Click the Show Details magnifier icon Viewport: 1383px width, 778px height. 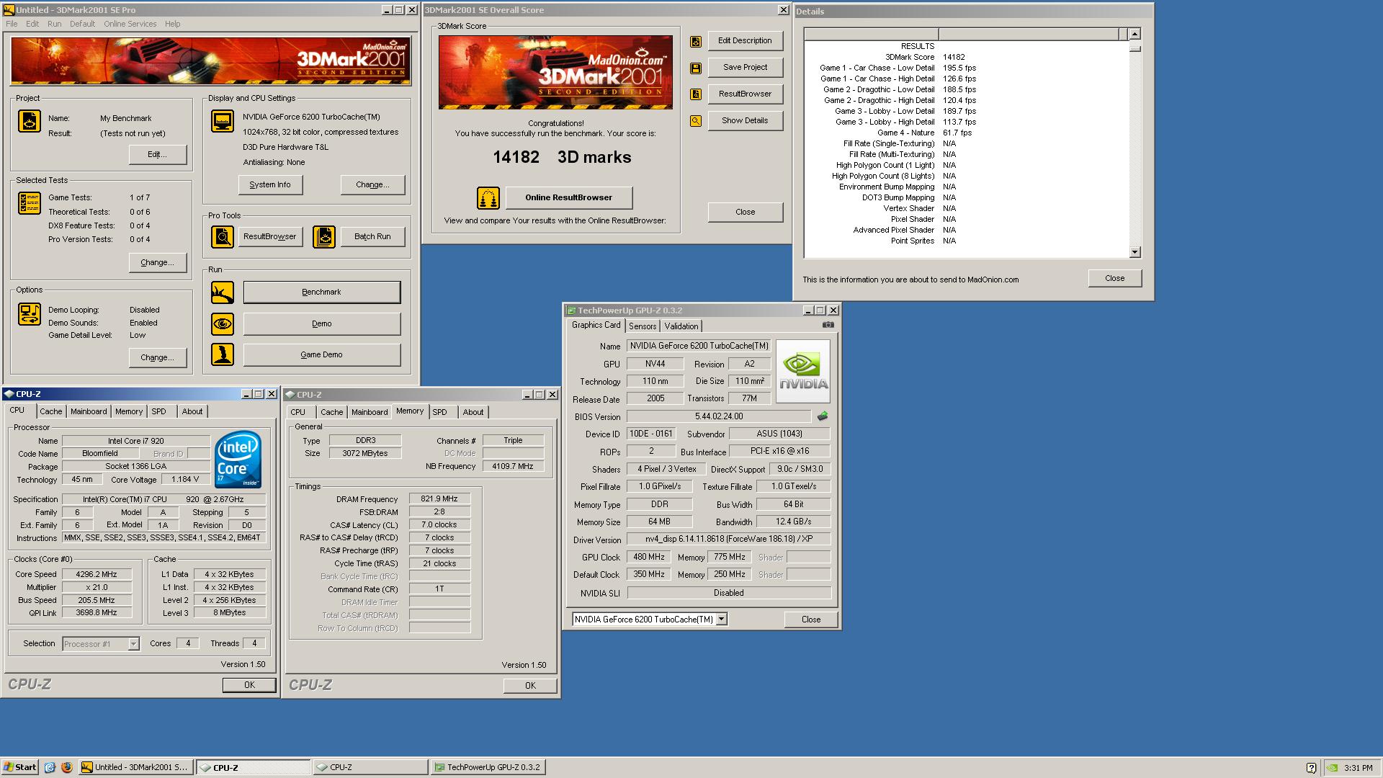(x=696, y=121)
